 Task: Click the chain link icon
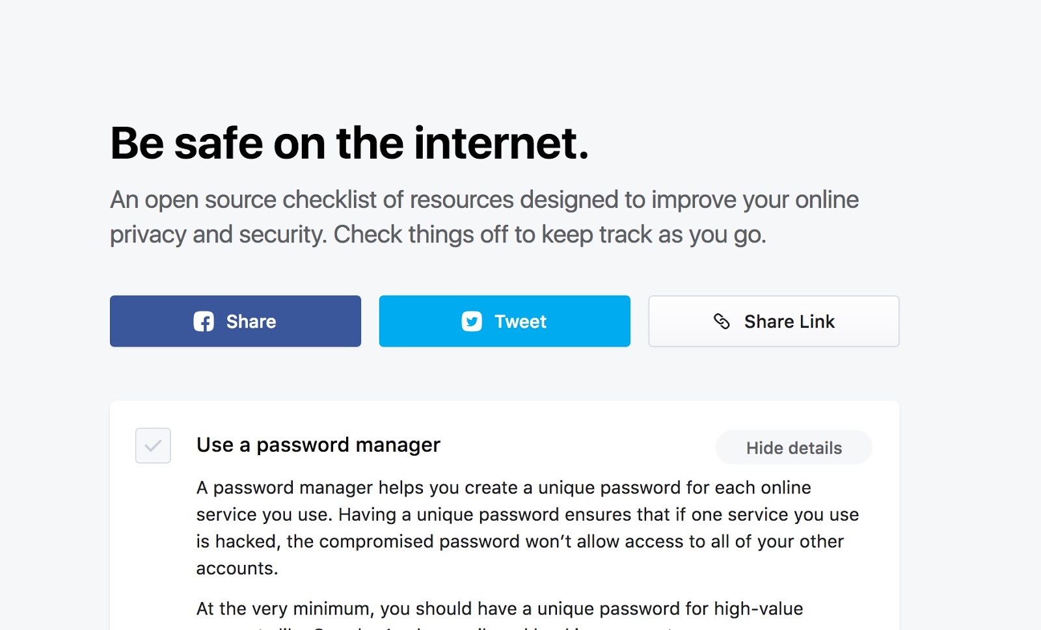point(722,321)
